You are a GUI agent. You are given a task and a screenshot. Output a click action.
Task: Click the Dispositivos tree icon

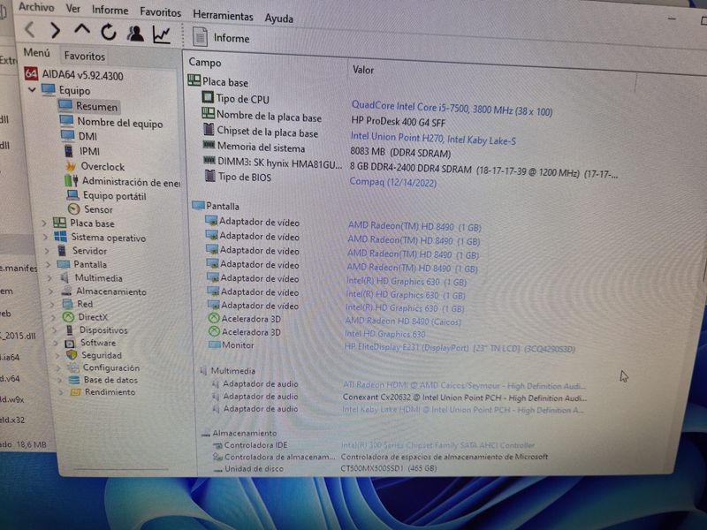[x=70, y=330]
